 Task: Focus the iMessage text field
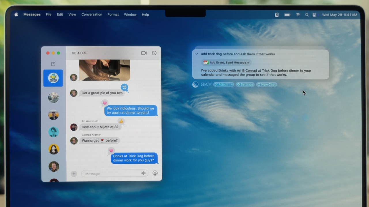[x=115, y=174]
